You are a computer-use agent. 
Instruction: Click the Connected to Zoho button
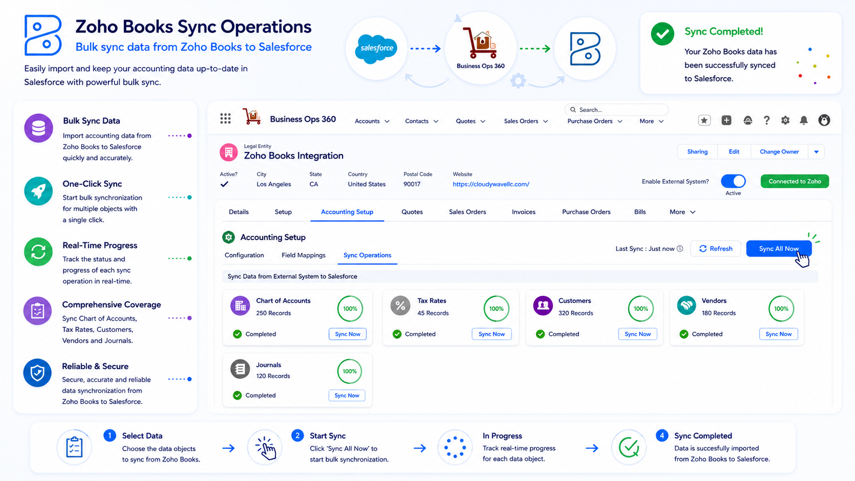click(795, 181)
